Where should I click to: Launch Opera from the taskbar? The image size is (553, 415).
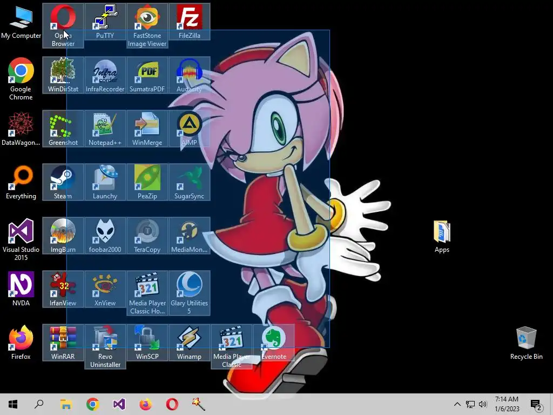pyautogui.click(x=172, y=404)
